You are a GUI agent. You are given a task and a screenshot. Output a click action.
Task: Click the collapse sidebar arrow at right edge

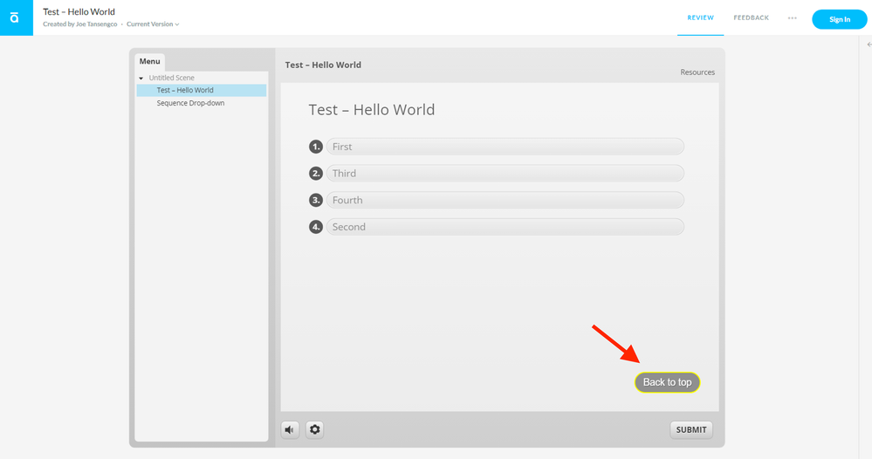click(869, 45)
